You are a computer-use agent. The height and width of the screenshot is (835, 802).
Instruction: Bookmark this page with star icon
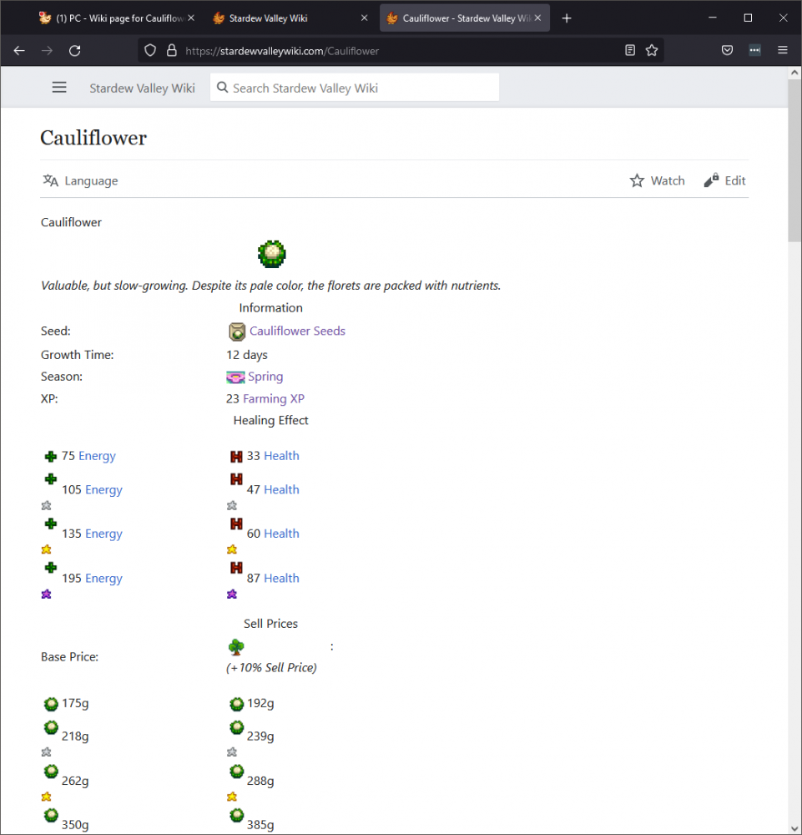click(652, 51)
